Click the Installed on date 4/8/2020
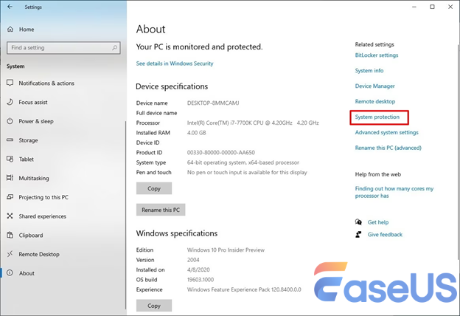The width and height of the screenshot is (460, 316). coord(198,269)
